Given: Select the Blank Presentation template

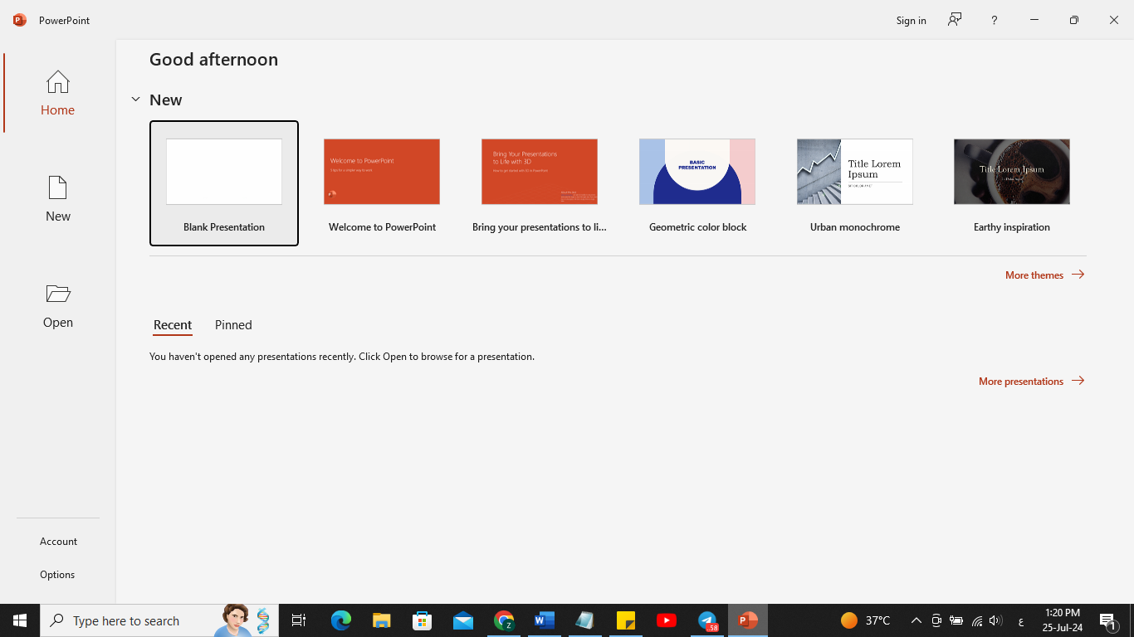Looking at the screenshot, I should pos(224,183).
